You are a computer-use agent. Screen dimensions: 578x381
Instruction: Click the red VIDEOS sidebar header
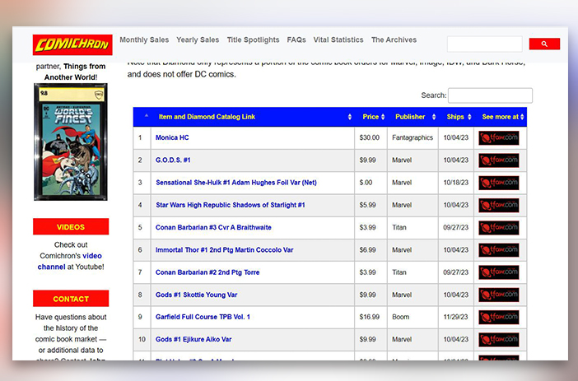pos(71,226)
